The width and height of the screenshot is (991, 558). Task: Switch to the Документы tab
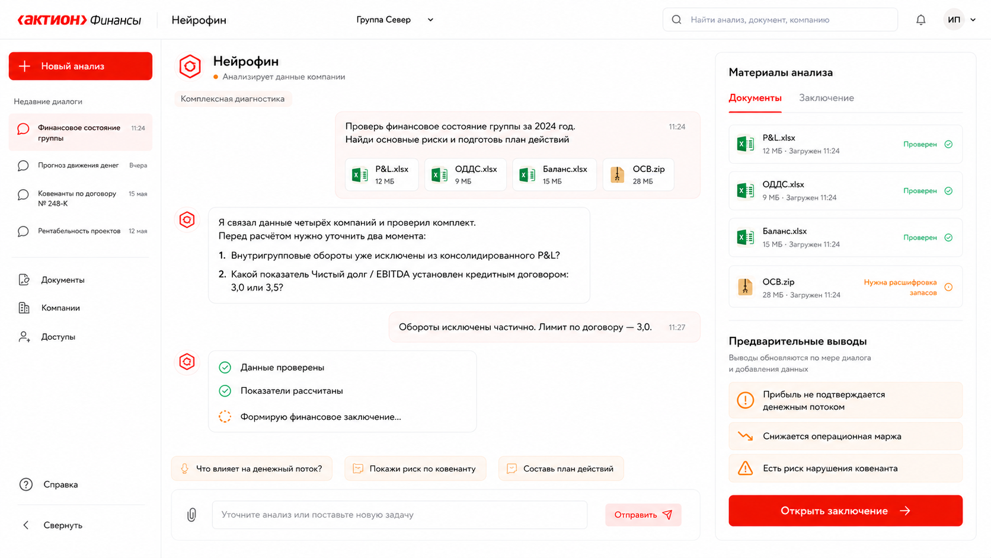755,98
